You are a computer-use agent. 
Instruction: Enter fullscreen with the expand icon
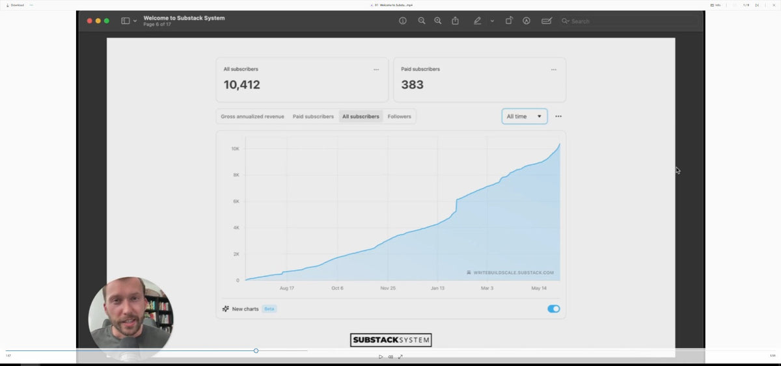tap(400, 356)
